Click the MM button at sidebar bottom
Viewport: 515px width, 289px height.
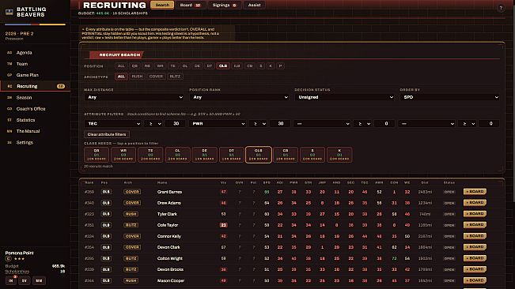click(39, 281)
